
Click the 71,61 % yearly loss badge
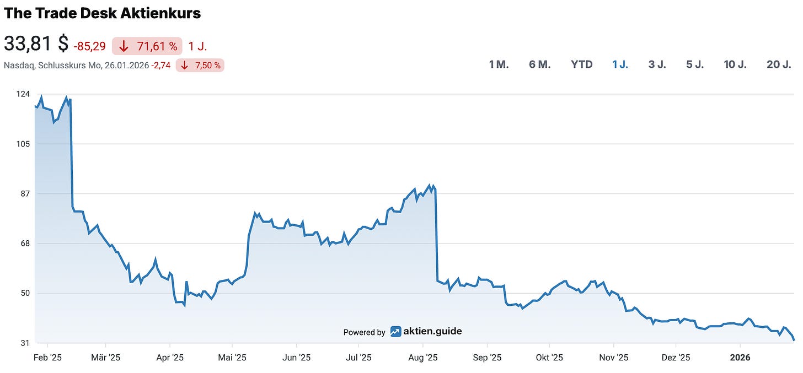147,46
